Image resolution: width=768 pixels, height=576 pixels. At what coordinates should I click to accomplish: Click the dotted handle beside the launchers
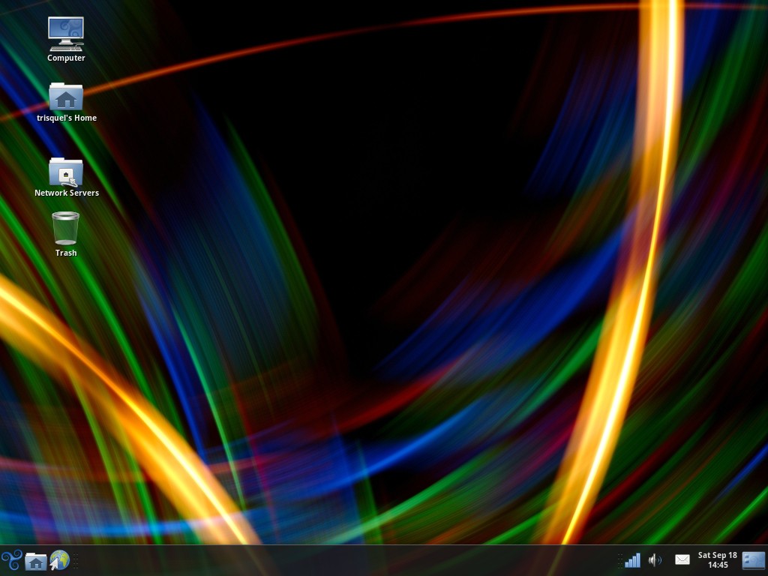coord(75,560)
